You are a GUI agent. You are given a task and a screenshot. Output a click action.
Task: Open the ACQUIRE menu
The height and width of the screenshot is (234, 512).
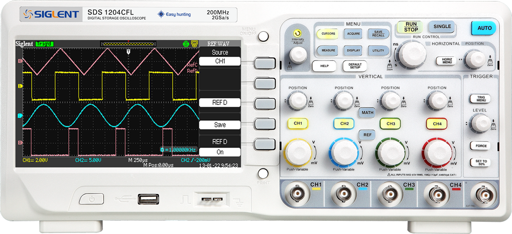click(353, 34)
